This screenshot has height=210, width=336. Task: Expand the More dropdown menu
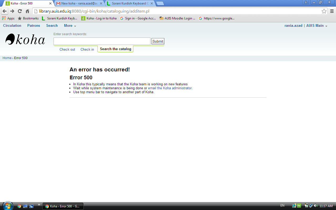[70, 26]
